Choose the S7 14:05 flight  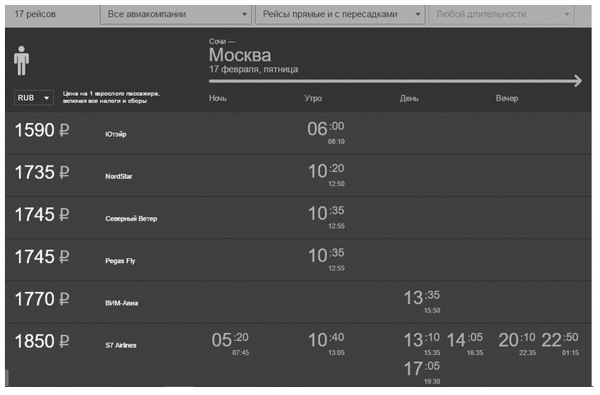tap(465, 340)
